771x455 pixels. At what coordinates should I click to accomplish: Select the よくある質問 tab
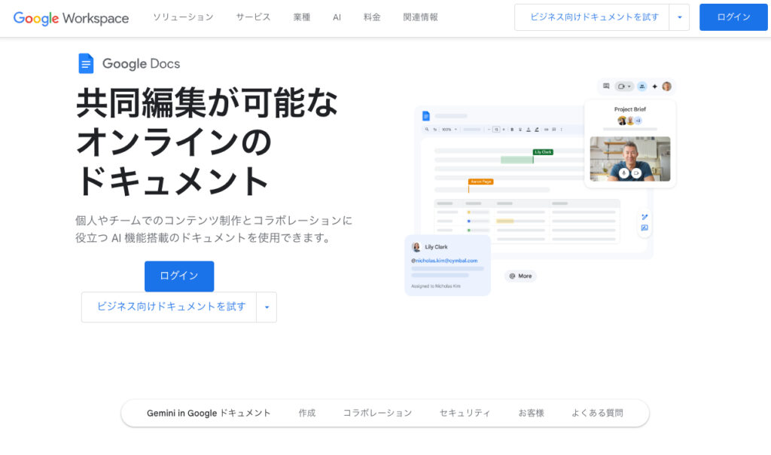[597, 413]
